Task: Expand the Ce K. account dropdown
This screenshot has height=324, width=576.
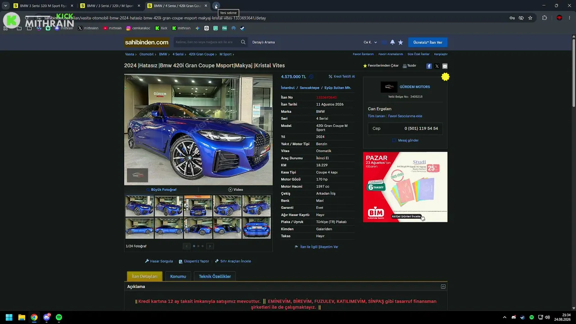Action: click(x=370, y=42)
